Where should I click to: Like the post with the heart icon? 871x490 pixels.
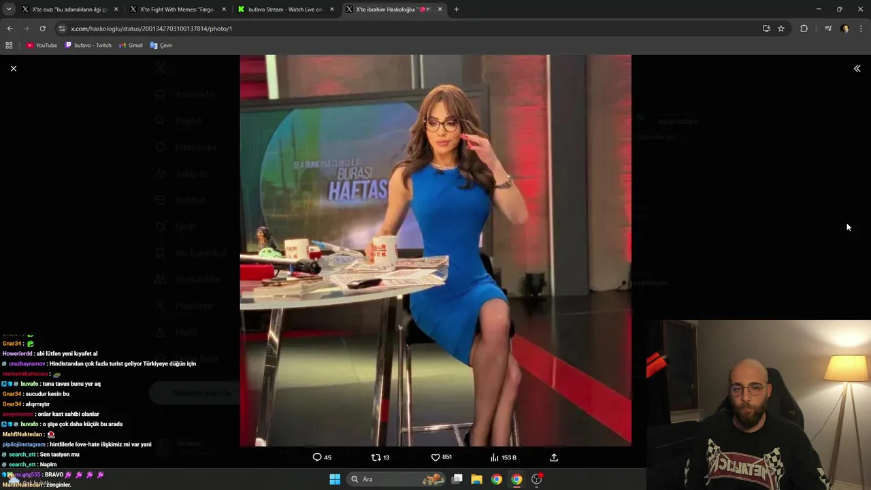(x=441, y=457)
